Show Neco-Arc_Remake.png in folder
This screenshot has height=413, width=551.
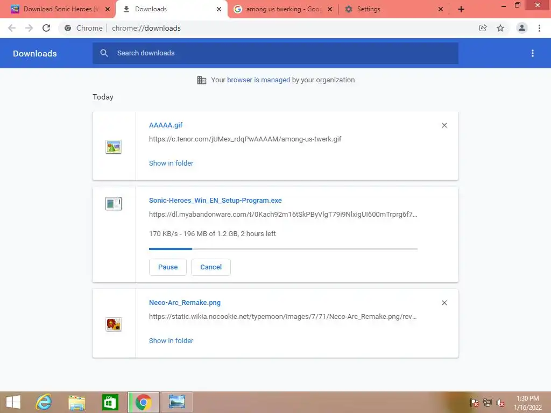[x=171, y=340]
